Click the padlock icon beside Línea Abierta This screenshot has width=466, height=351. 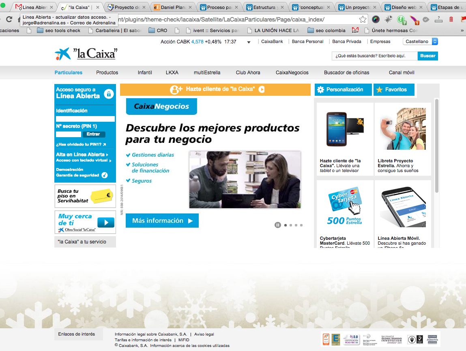click(109, 94)
